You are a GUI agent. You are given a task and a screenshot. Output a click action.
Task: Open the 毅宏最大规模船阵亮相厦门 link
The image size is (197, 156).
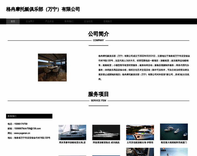174,142
